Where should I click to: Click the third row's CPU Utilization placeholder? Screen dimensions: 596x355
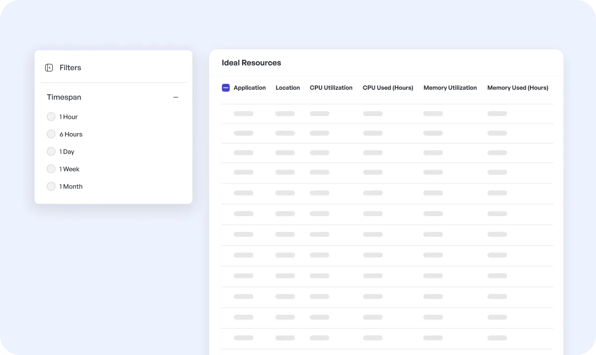(319, 153)
